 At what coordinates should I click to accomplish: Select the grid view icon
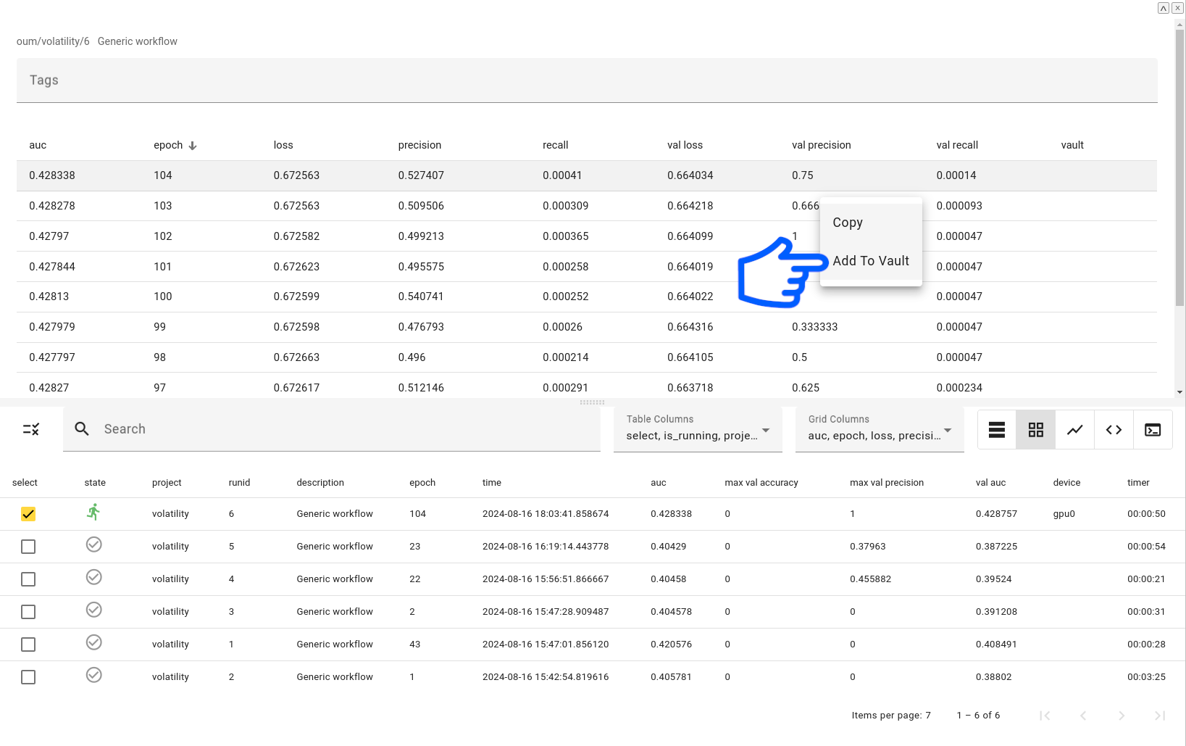1035,430
